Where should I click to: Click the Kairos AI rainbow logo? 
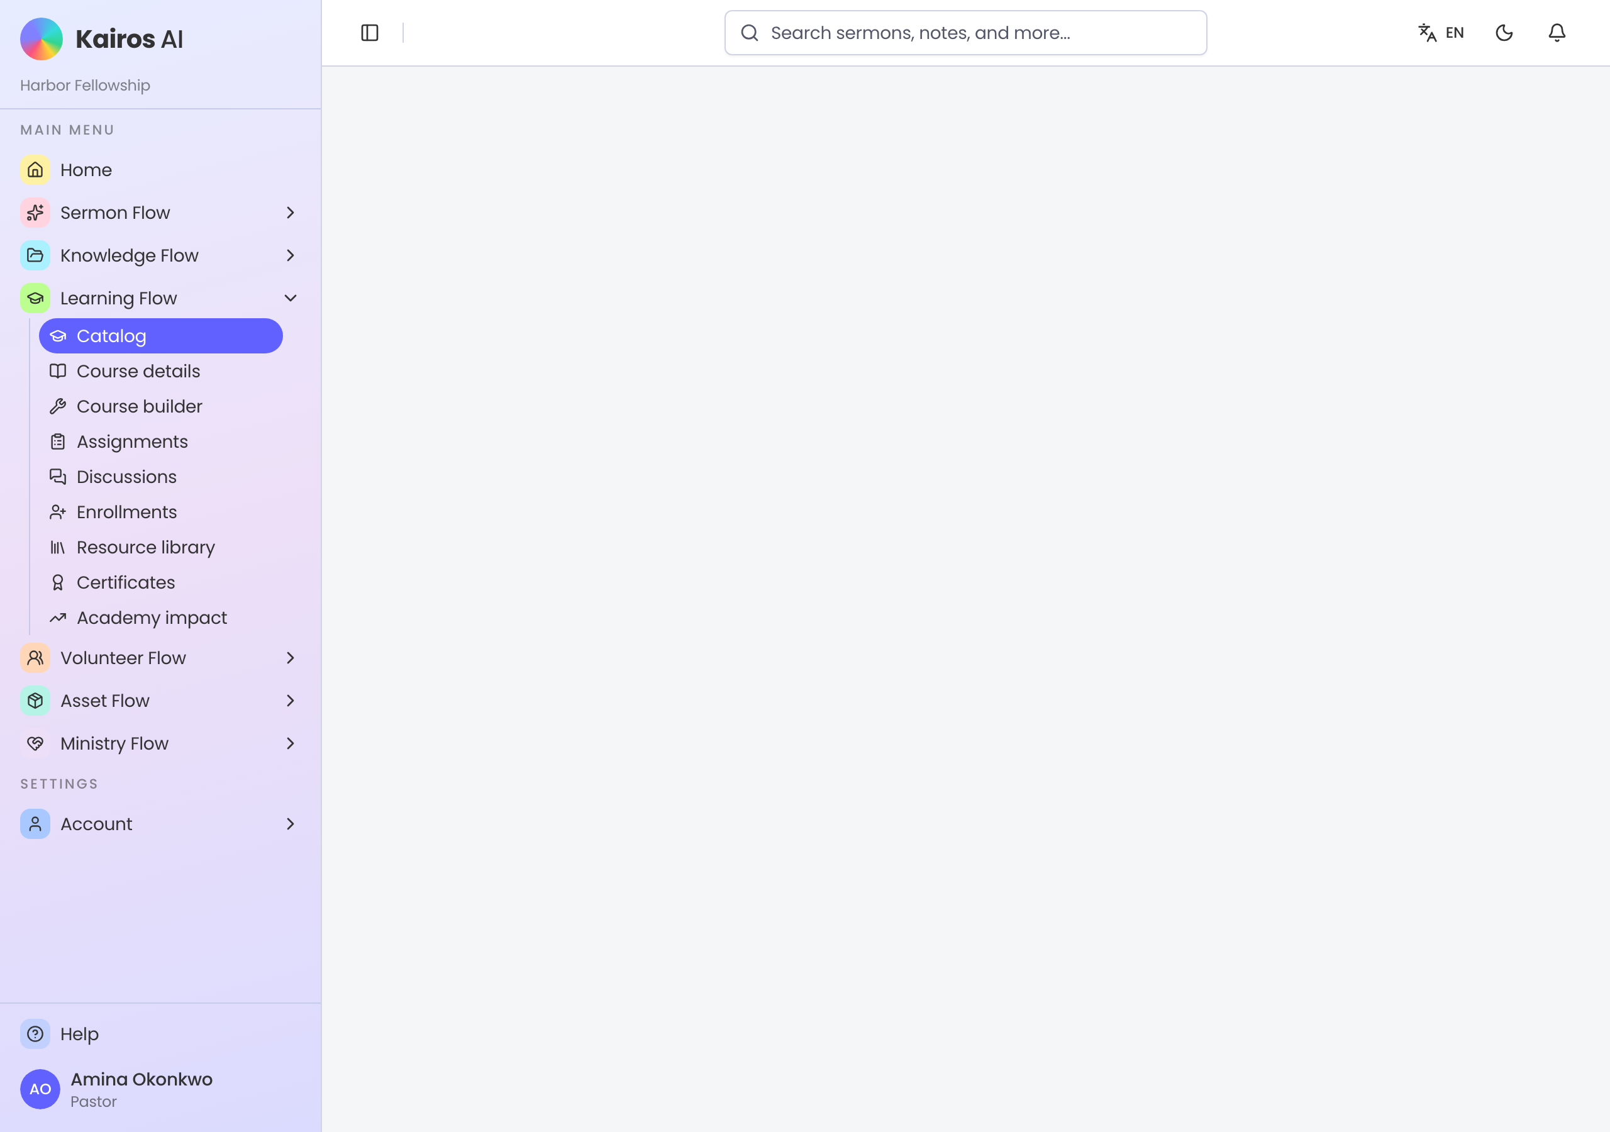pyautogui.click(x=42, y=39)
